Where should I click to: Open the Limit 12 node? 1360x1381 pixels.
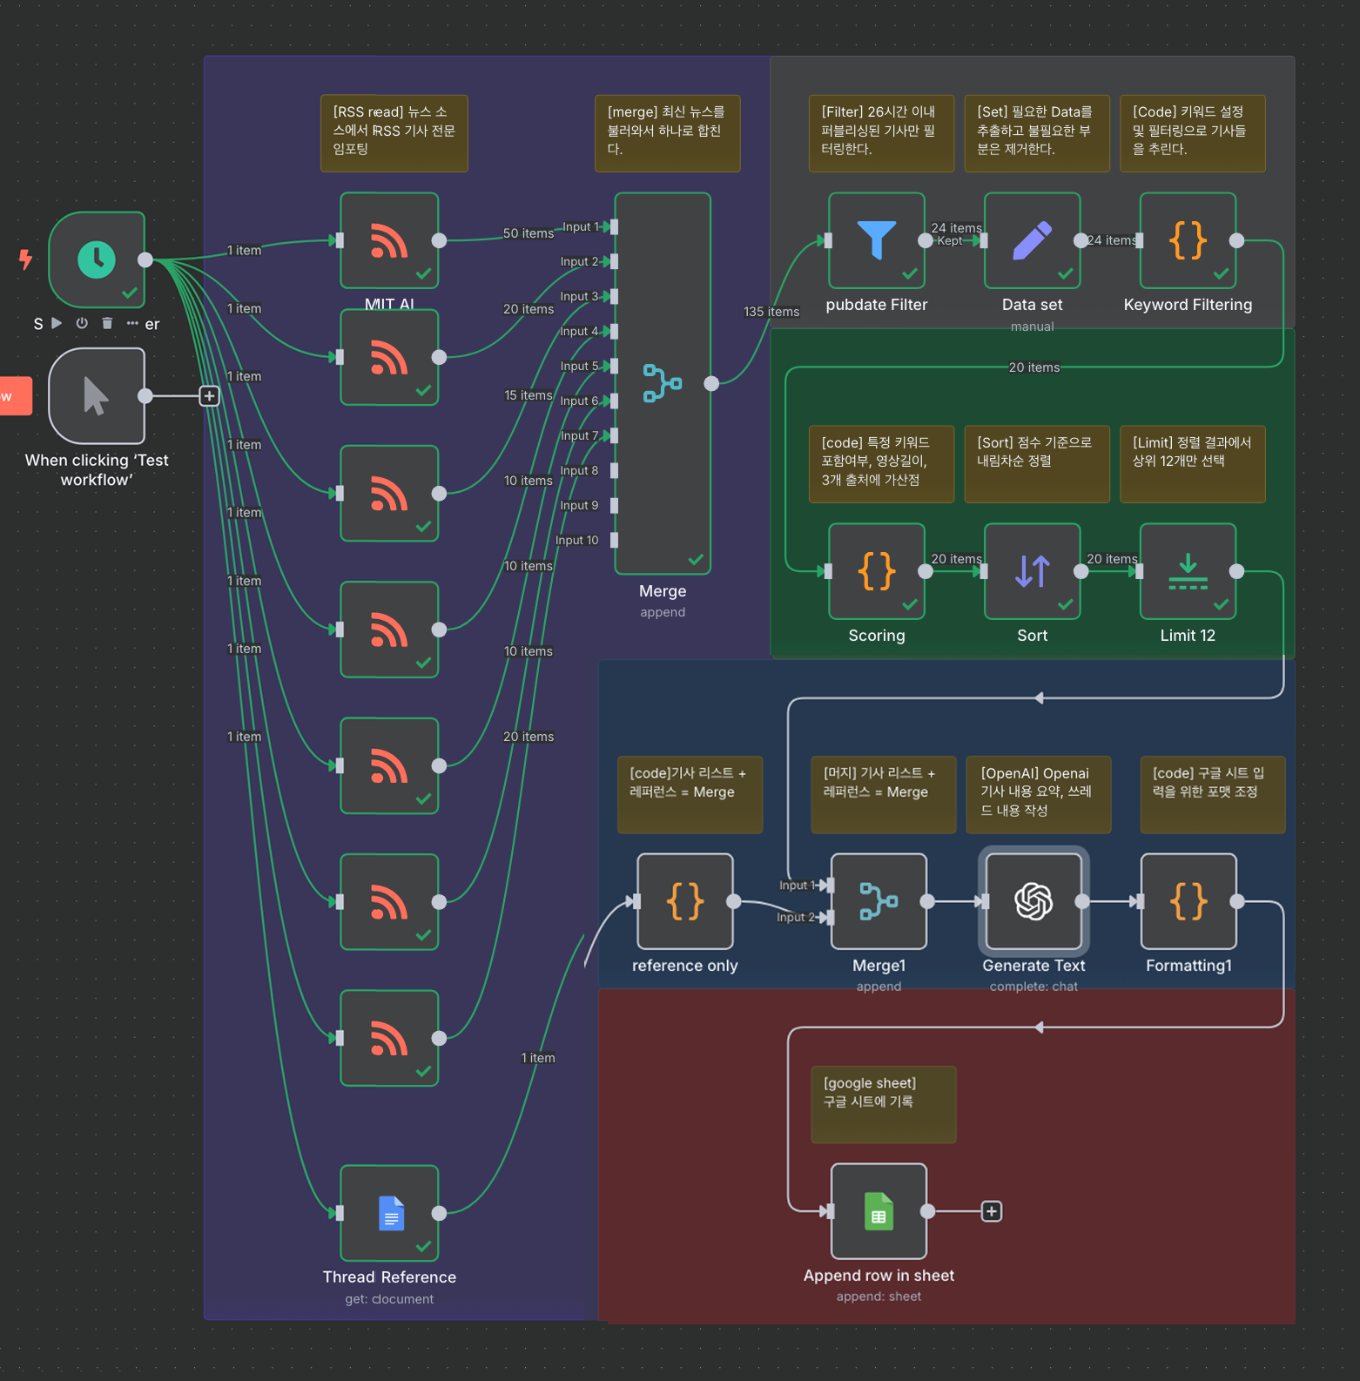click(1188, 571)
